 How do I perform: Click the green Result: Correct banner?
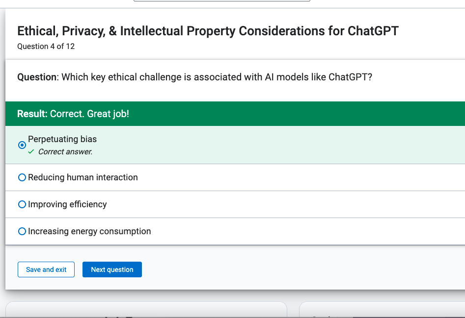tap(235, 114)
